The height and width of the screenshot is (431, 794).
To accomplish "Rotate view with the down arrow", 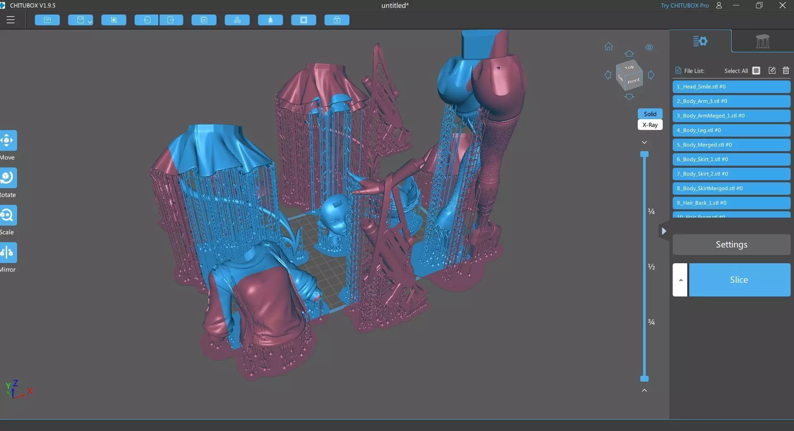I will tap(629, 96).
